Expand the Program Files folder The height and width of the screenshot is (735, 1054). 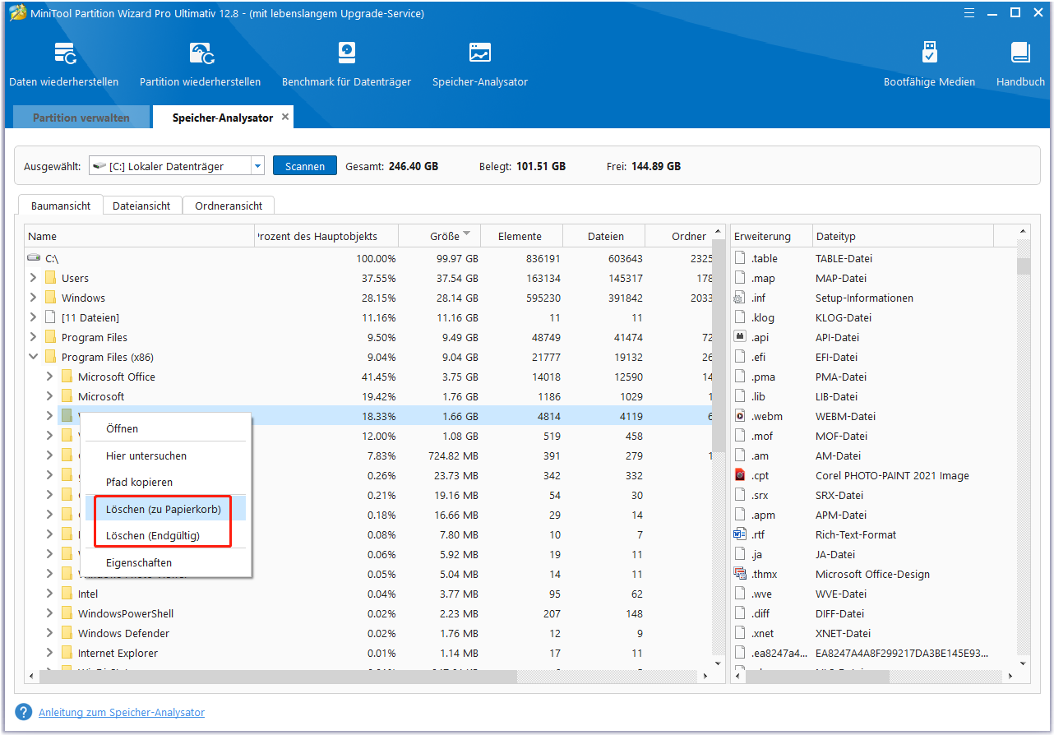point(33,337)
